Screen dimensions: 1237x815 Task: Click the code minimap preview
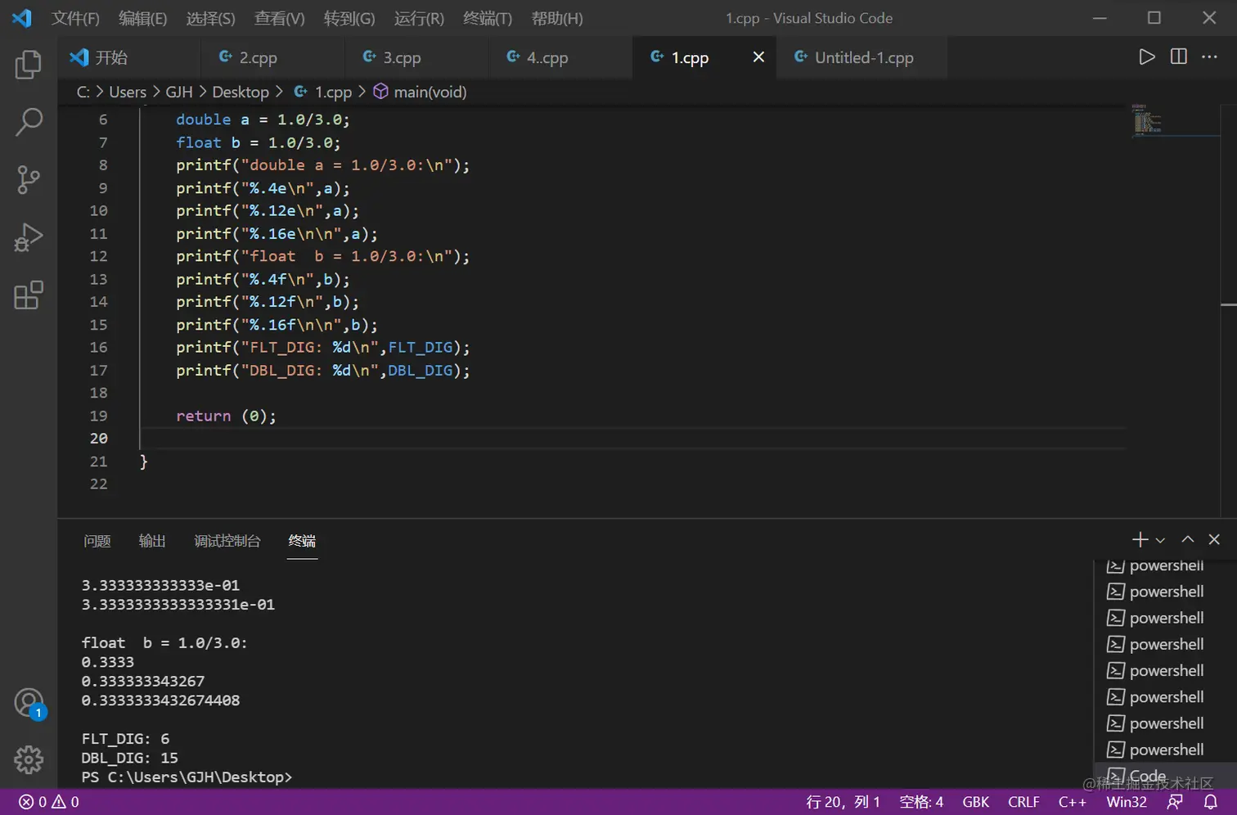coord(1147,121)
